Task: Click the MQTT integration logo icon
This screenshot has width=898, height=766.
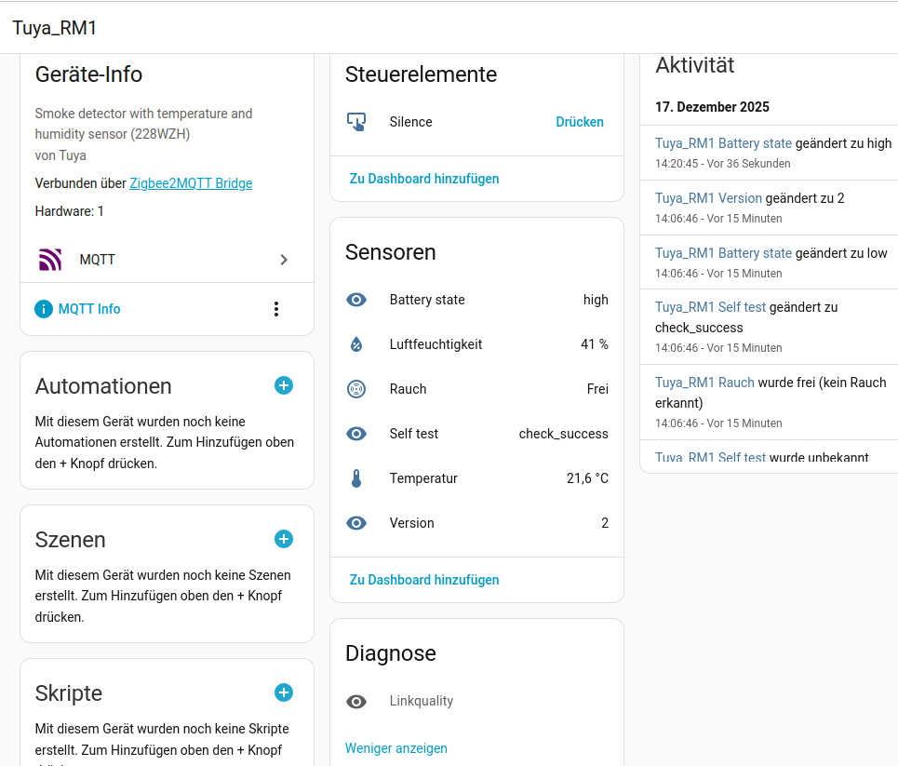Action: point(50,260)
